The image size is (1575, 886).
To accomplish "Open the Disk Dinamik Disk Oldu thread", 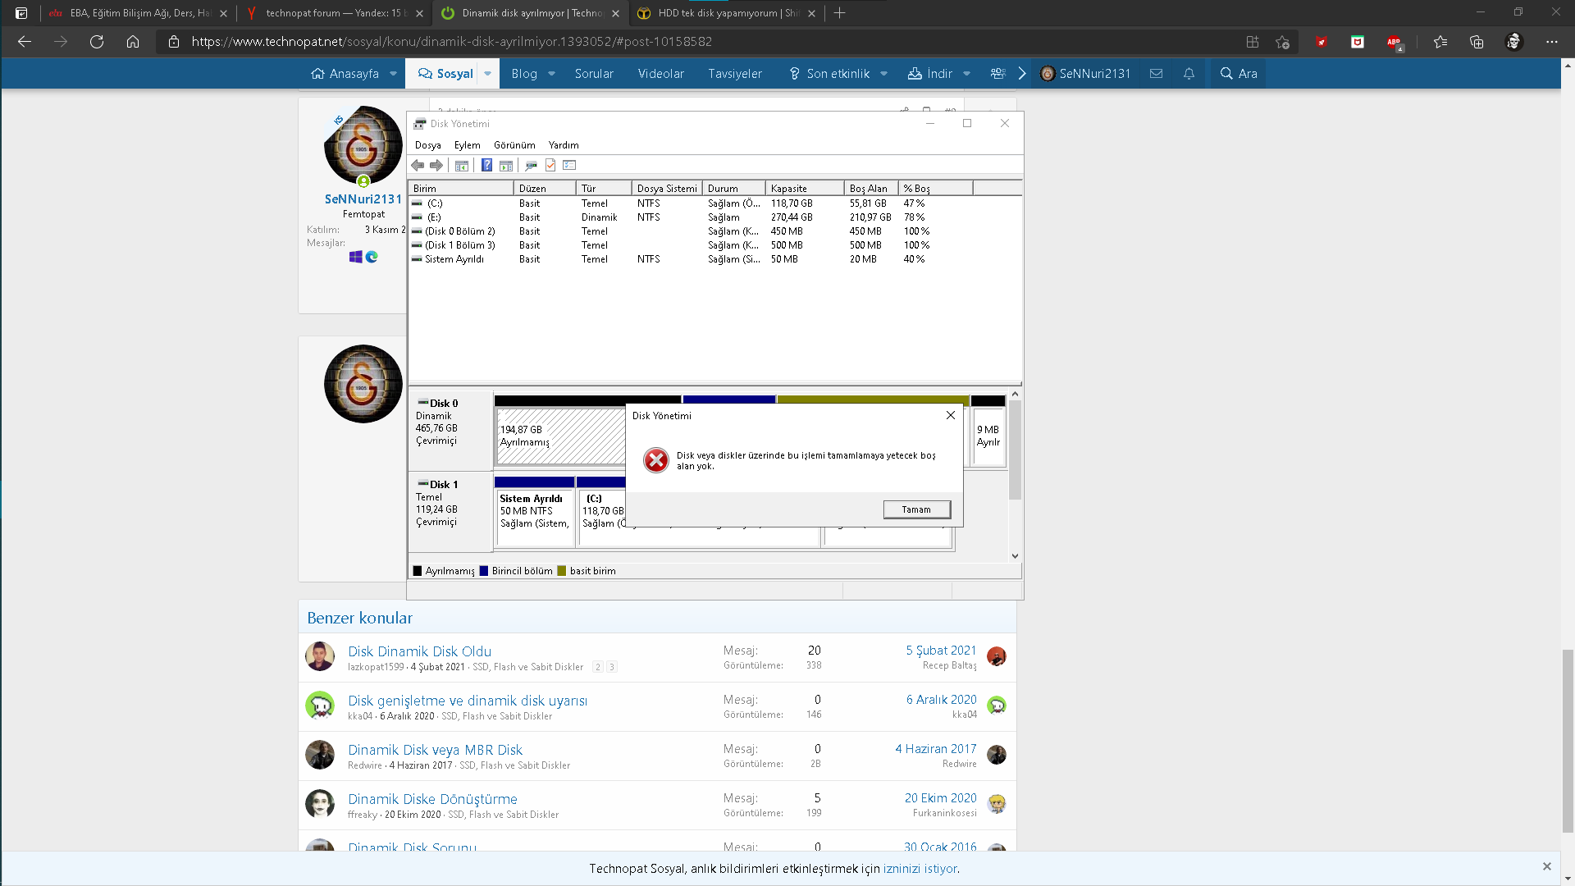I will [x=419, y=651].
